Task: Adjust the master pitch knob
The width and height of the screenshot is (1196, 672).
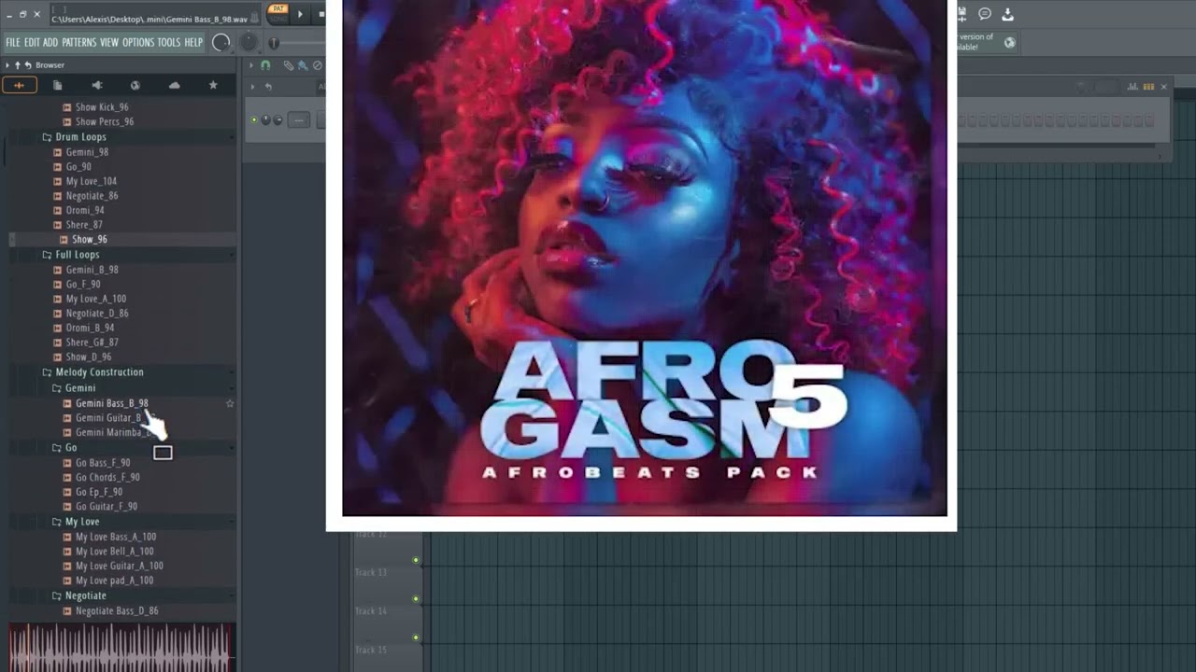Action: coord(249,42)
